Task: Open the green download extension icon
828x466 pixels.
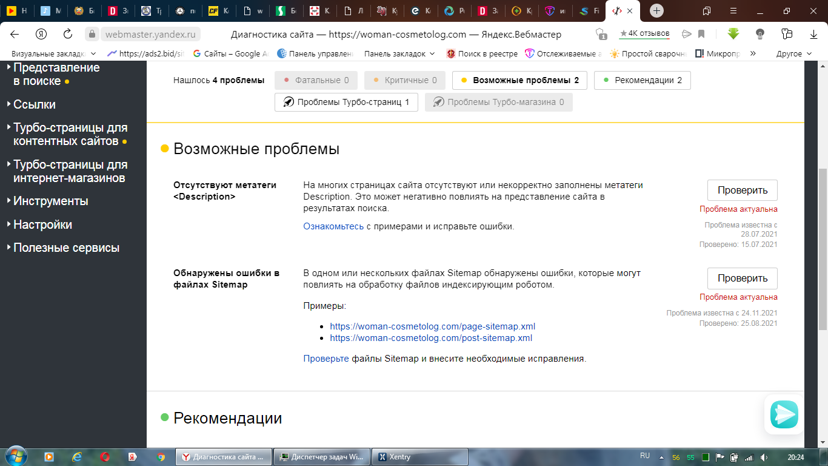Action: [x=733, y=34]
